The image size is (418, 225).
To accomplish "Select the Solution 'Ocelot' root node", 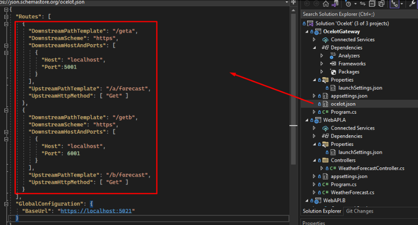I will click(352, 23).
